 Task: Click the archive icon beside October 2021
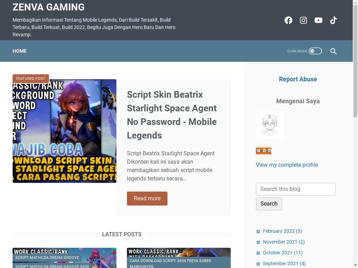click(x=258, y=253)
